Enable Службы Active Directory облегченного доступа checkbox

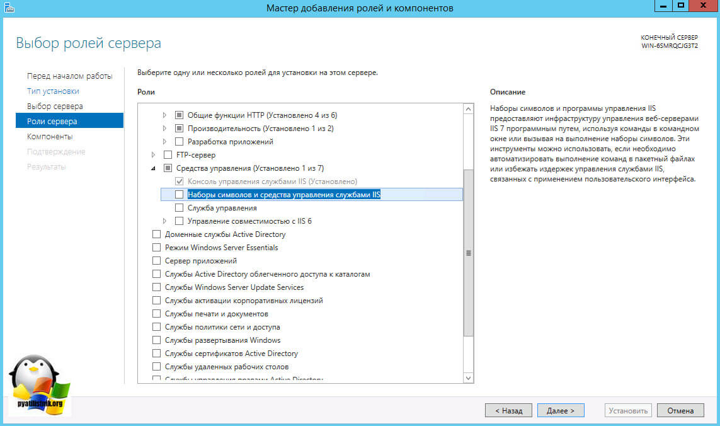[156, 274]
